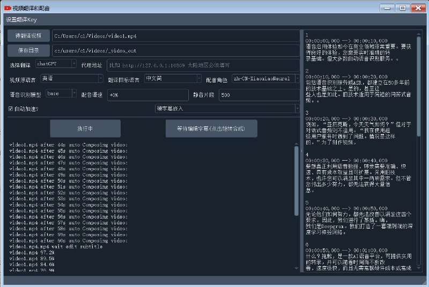Click log line 'video1.mp4 84.6%'
The image size is (429, 287).
(x=32, y=265)
